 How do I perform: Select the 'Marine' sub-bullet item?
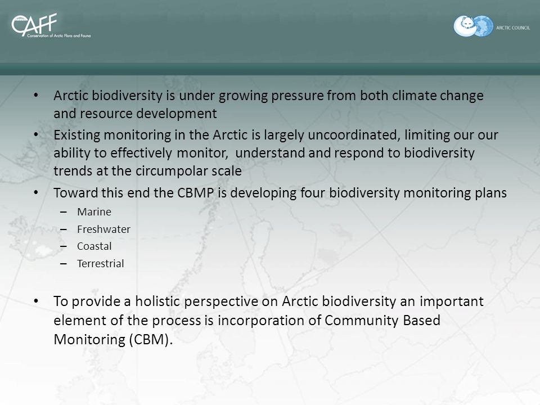coord(94,212)
